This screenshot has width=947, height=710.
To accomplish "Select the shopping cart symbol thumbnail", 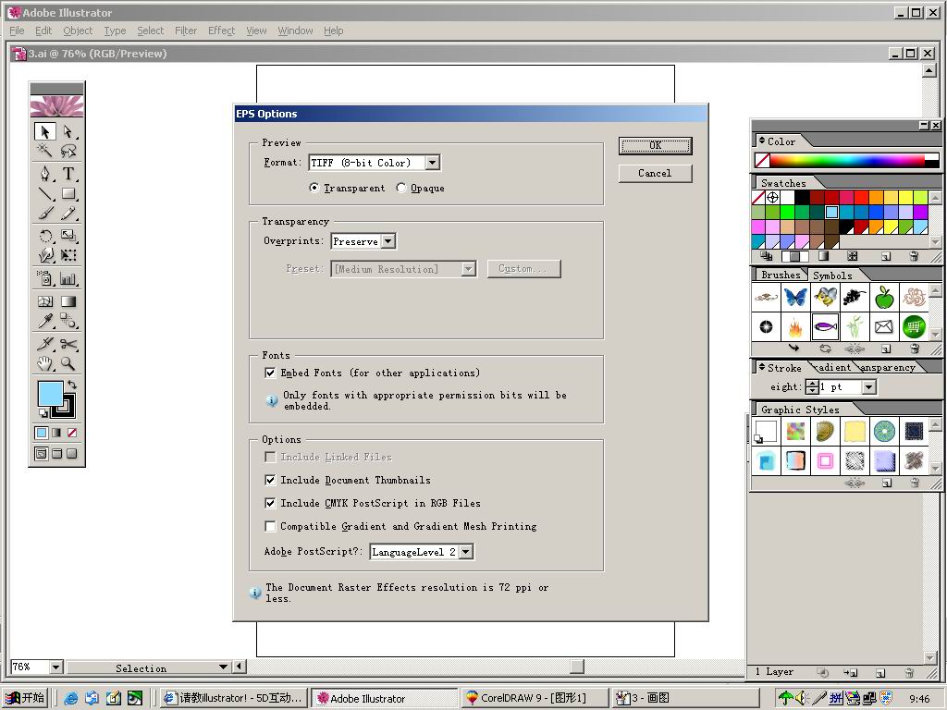I will tap(914, 327).
